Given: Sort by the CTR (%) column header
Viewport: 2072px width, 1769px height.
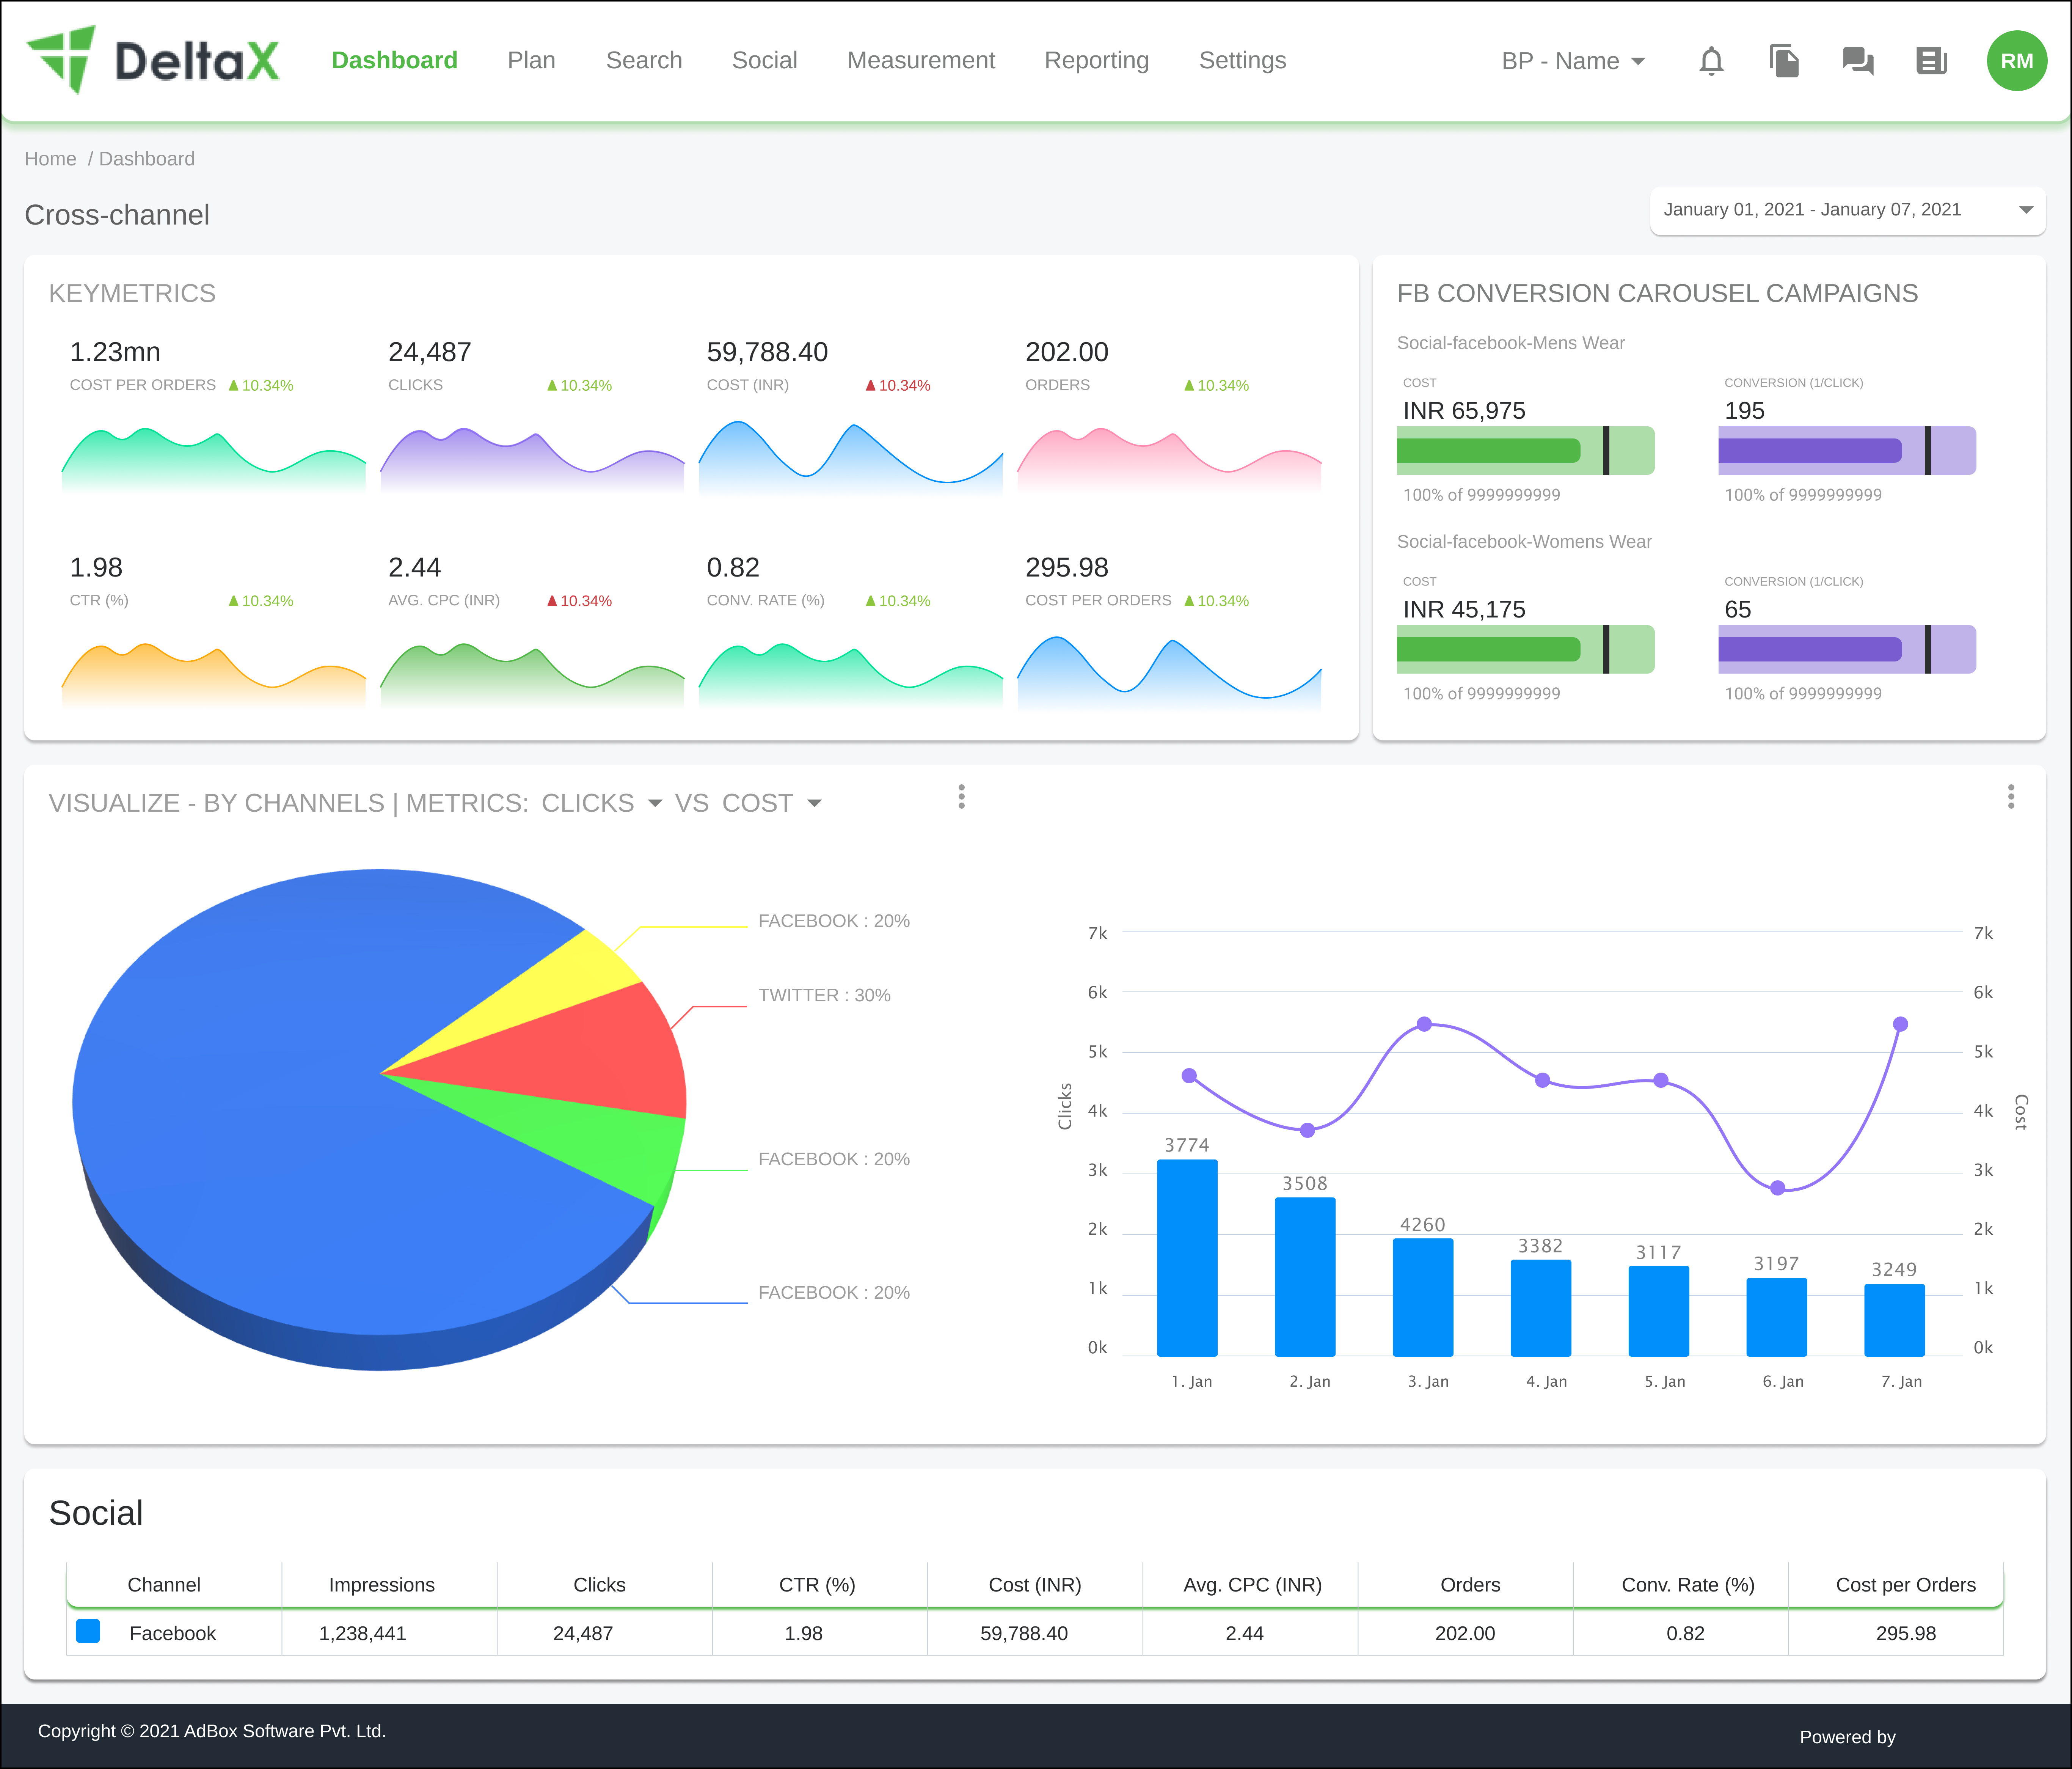Looking at the screenshot, I should coord(817,1585).
